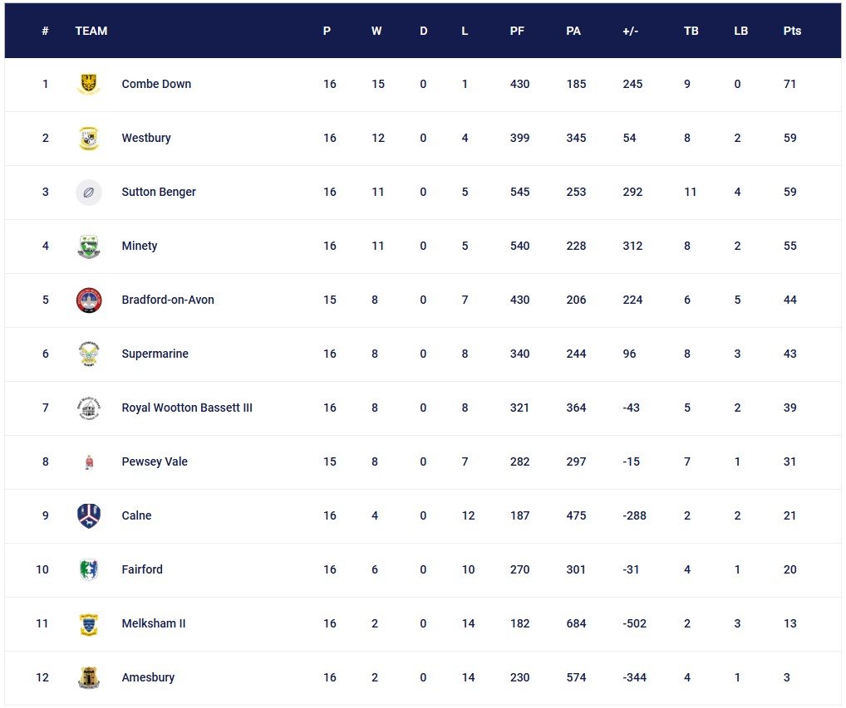Click the Melksham II club crest
This screenshot has height=708, width=846.
pyautogui.click(x=88, y=624)
